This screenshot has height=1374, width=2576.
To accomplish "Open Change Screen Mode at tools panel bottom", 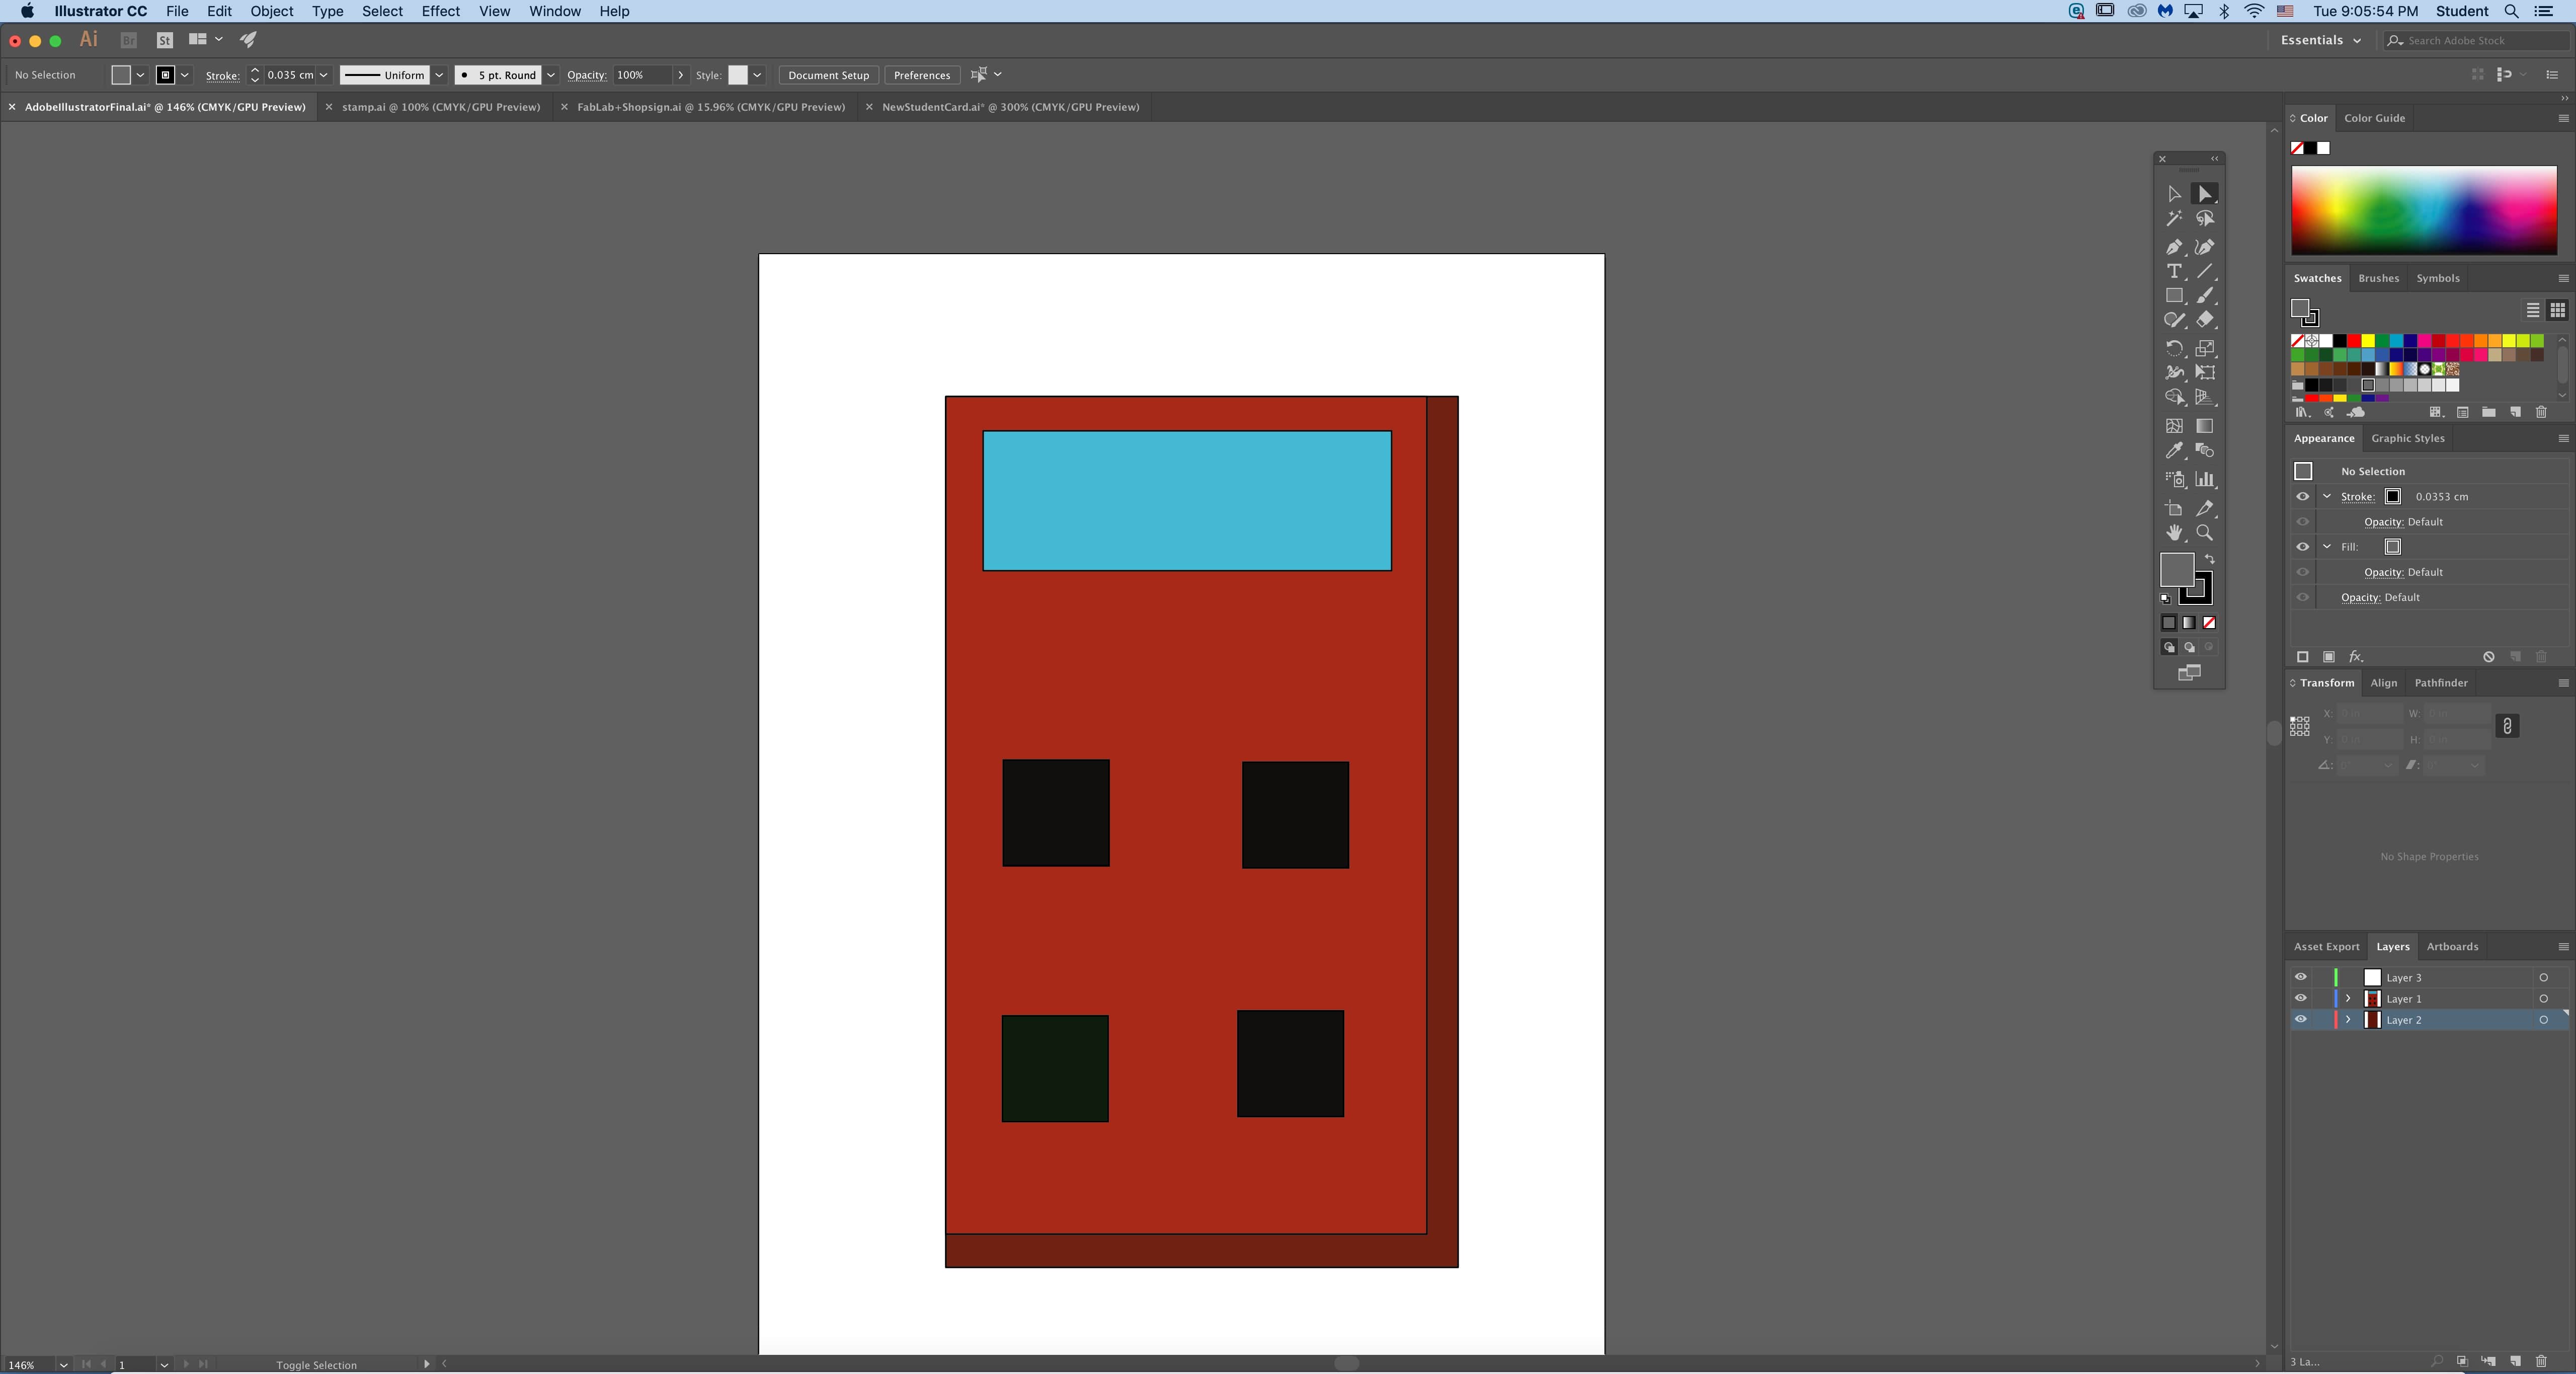I will coord(2189,673).
